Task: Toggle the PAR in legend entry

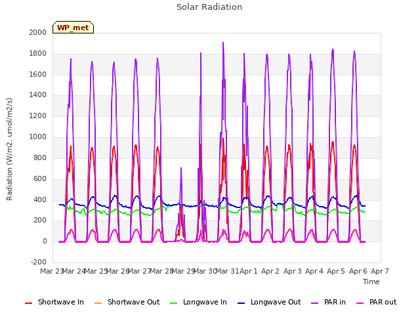Action: tap(328, 302)
